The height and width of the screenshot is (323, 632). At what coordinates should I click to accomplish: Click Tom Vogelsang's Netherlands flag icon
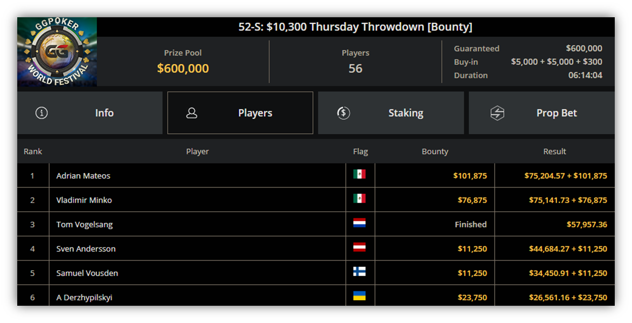[359, 223]
